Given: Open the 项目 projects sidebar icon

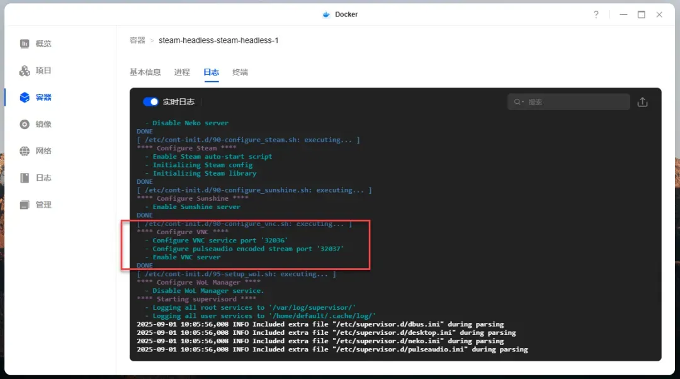Looking at the screenshot, I should coord(25,71).
